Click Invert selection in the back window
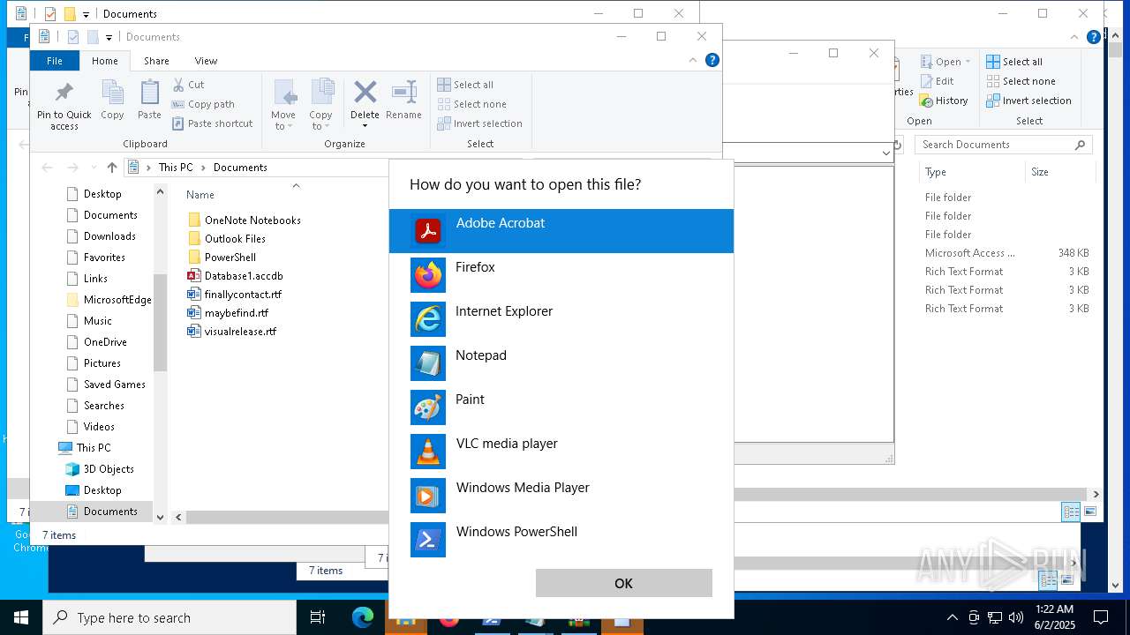The height and width of the screenshot is (635, 1130). (1029, 101)
